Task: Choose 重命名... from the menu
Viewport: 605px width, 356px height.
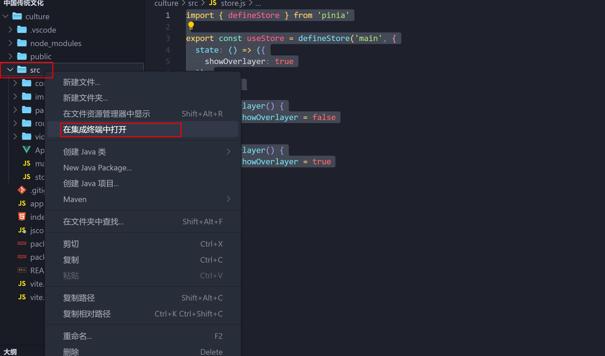Action: click(x=78, y=336)
